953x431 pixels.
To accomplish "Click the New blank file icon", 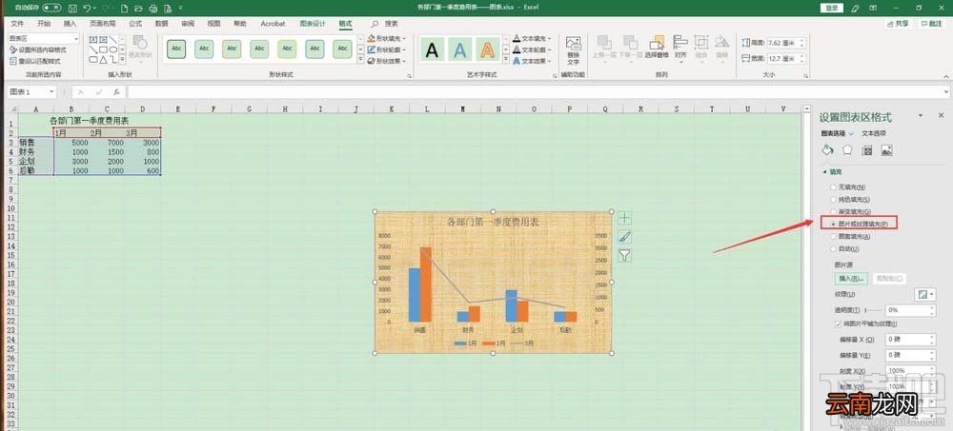I will [125, 8].
